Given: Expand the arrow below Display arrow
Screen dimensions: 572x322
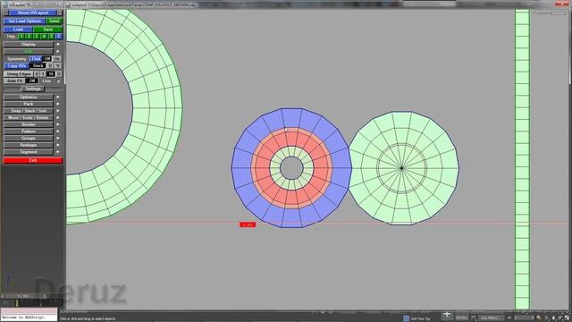Looking at the screenshot, I should pos(58,52).
